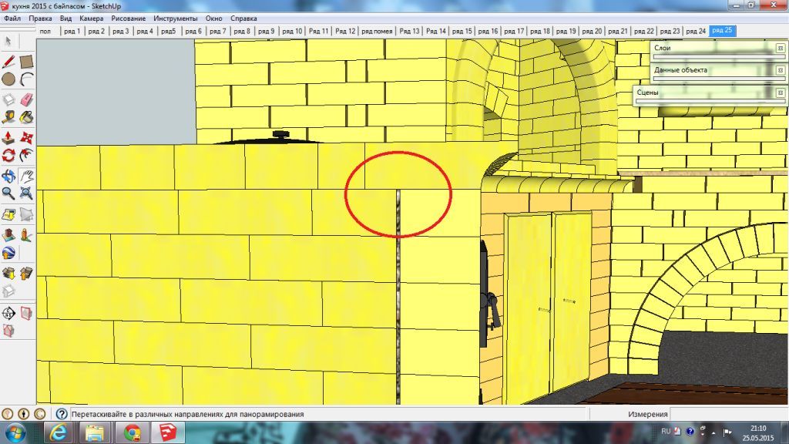
Task: Click the Измерения measurements input box
Action: pyautogui.click(x=728, y=414)
